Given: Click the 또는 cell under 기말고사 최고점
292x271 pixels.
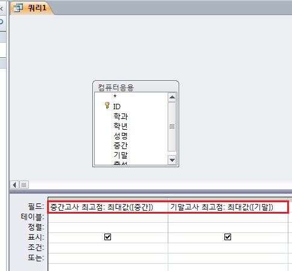Looking at the screenshot, I should [228, 258].
